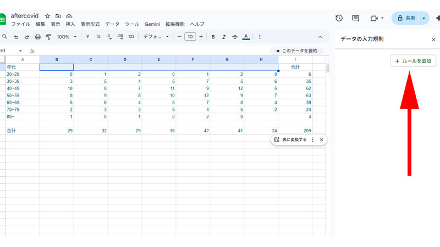Select the Paint format tool
The height and width of the screenshot is (247, 440).
pos(48,37)
